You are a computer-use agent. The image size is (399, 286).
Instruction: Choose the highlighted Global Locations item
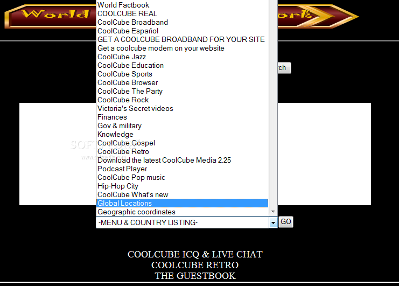[x=182, y=203]
